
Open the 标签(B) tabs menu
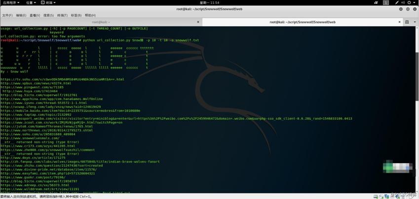pyautogui.click(x=76, y=15)
